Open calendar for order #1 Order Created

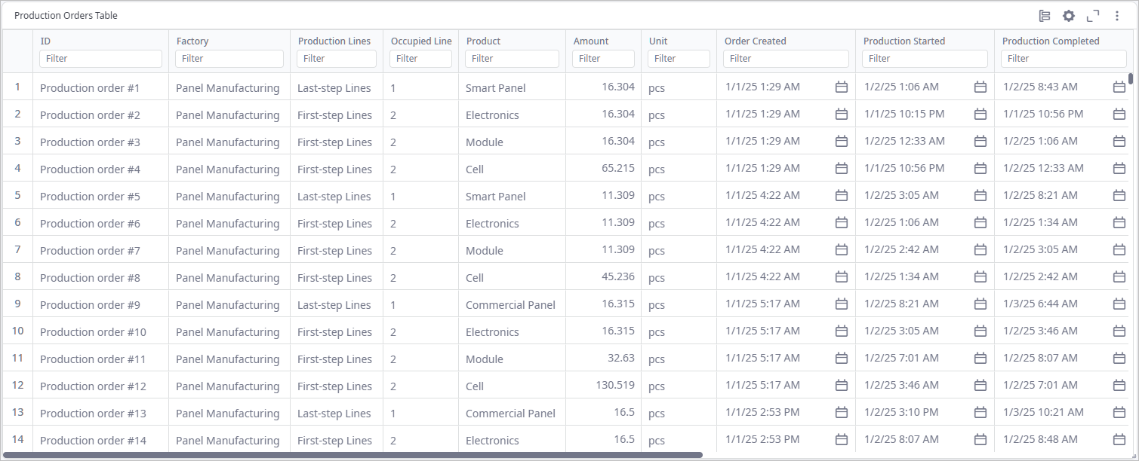tap(842, 87)
